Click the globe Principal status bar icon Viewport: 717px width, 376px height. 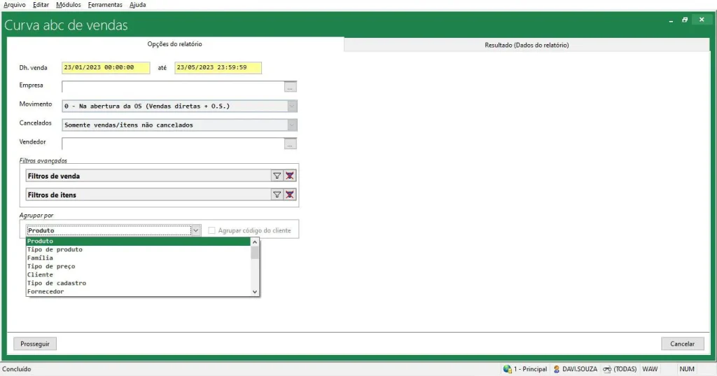507,369
